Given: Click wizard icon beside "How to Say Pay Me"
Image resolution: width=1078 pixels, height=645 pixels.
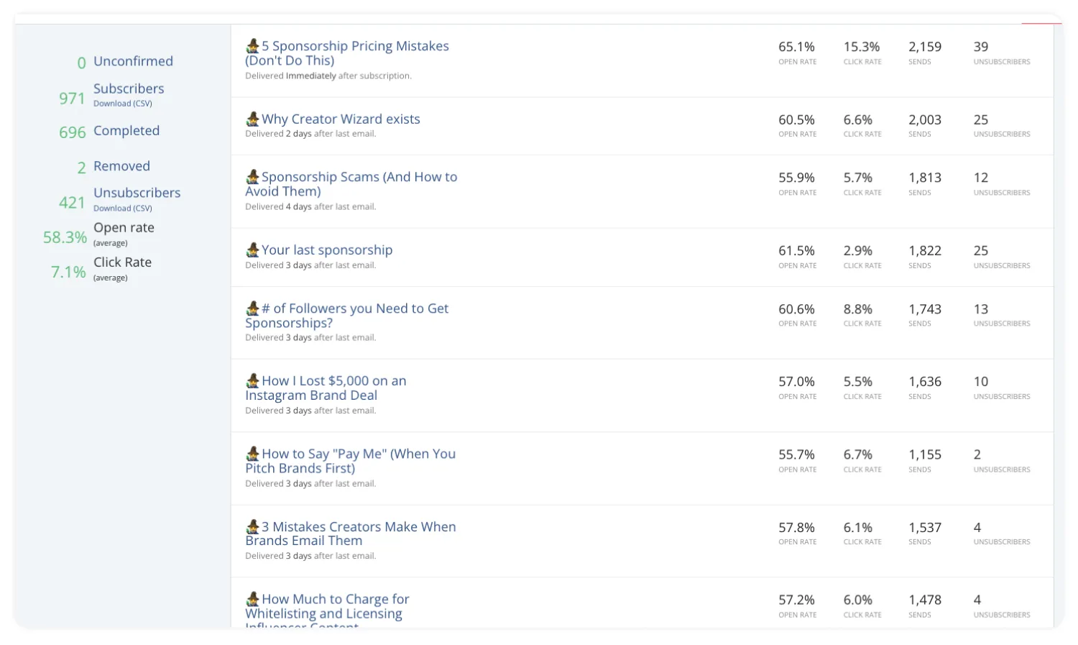Looking at the screenshot, I should (252, 454).
